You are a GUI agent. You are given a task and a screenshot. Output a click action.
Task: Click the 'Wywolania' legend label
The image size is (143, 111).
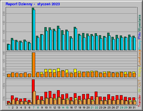139,23
